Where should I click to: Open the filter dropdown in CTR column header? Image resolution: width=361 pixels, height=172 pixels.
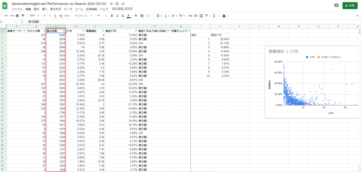coord(83,31)
